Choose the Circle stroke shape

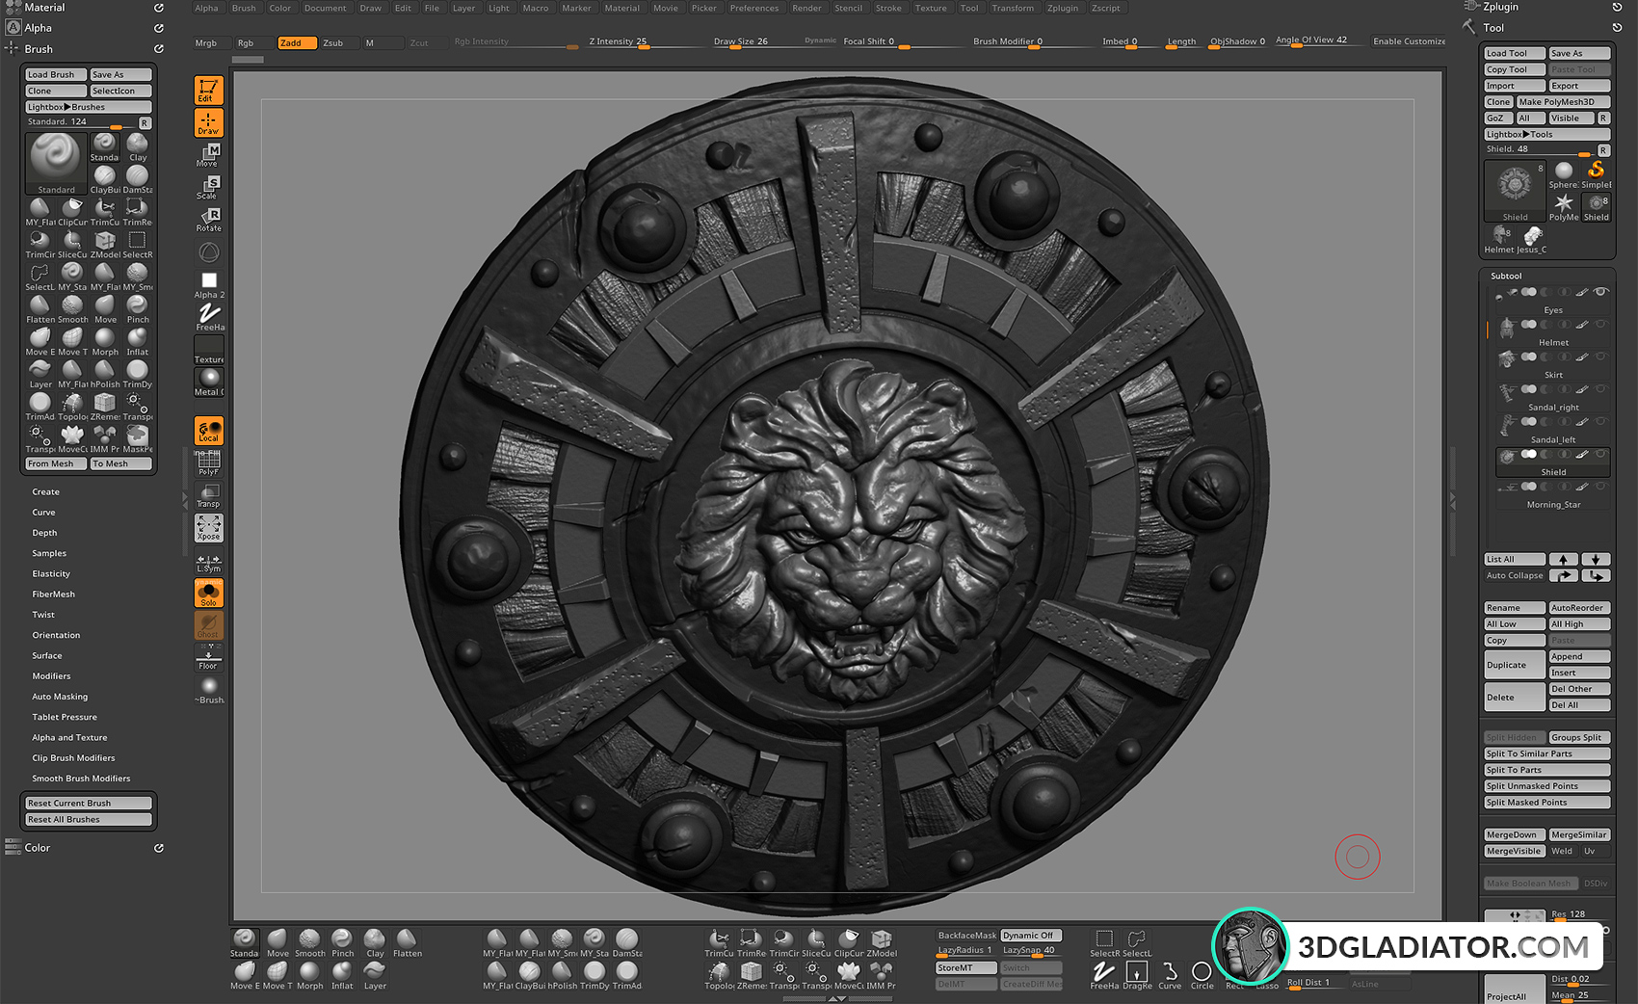coord(1202,975)
